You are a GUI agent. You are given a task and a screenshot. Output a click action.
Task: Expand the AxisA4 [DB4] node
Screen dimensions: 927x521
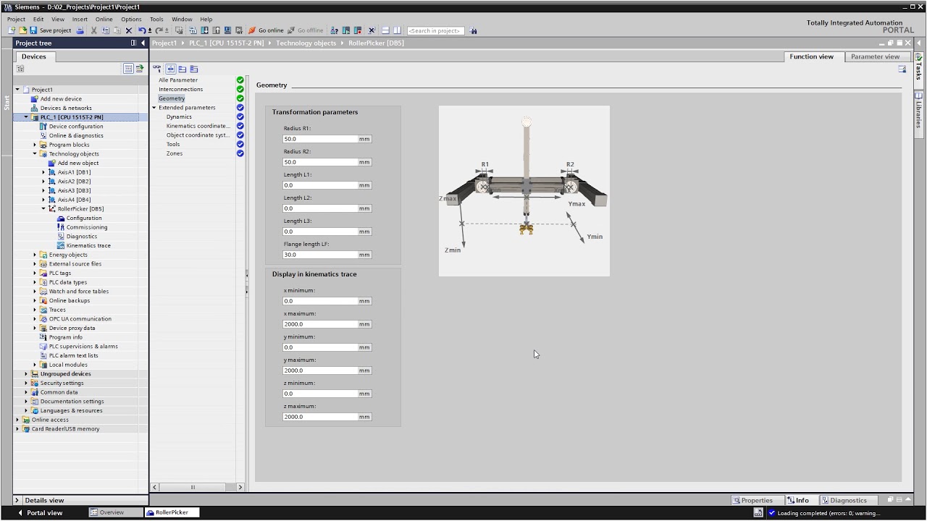pos(43,200)
